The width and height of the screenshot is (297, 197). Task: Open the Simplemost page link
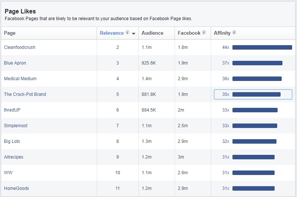point(16,126)
